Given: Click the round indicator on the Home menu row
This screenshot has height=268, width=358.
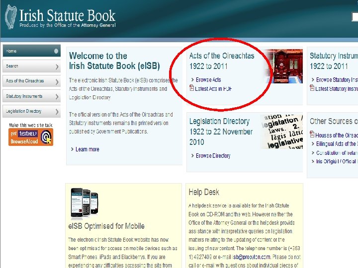Looking at the screenshot, I should [x=56, y=51].
